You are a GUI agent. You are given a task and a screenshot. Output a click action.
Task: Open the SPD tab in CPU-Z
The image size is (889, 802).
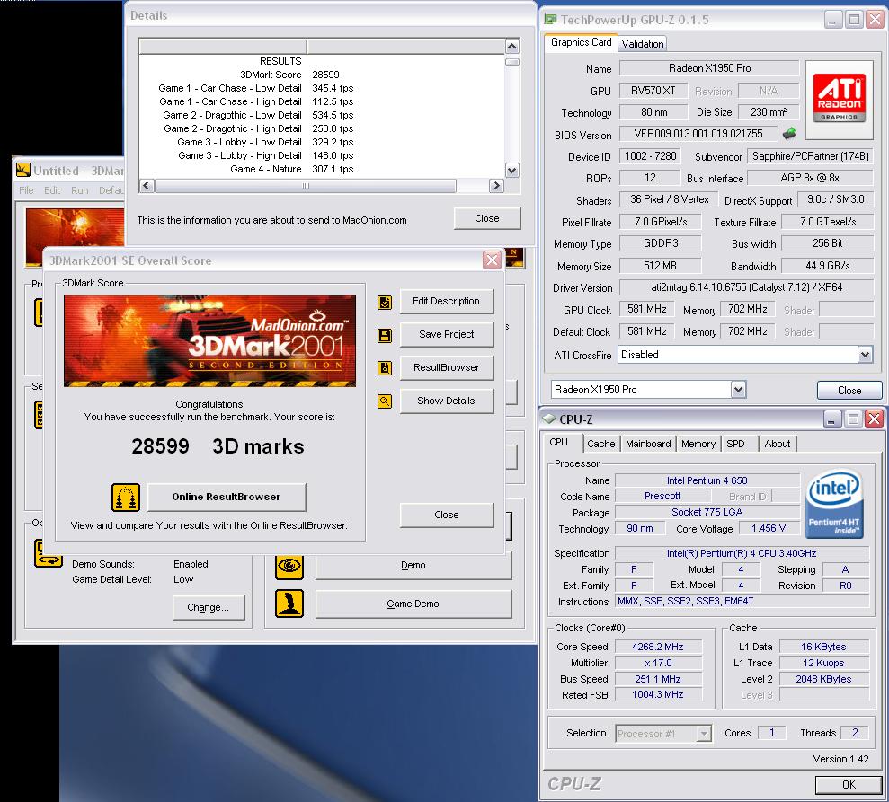click(736, 444)
